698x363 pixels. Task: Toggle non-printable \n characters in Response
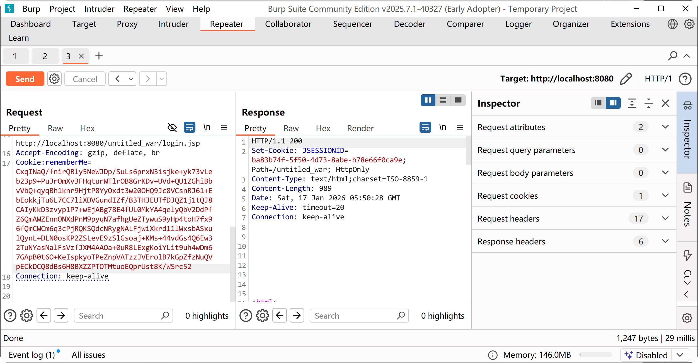point(443,128)
